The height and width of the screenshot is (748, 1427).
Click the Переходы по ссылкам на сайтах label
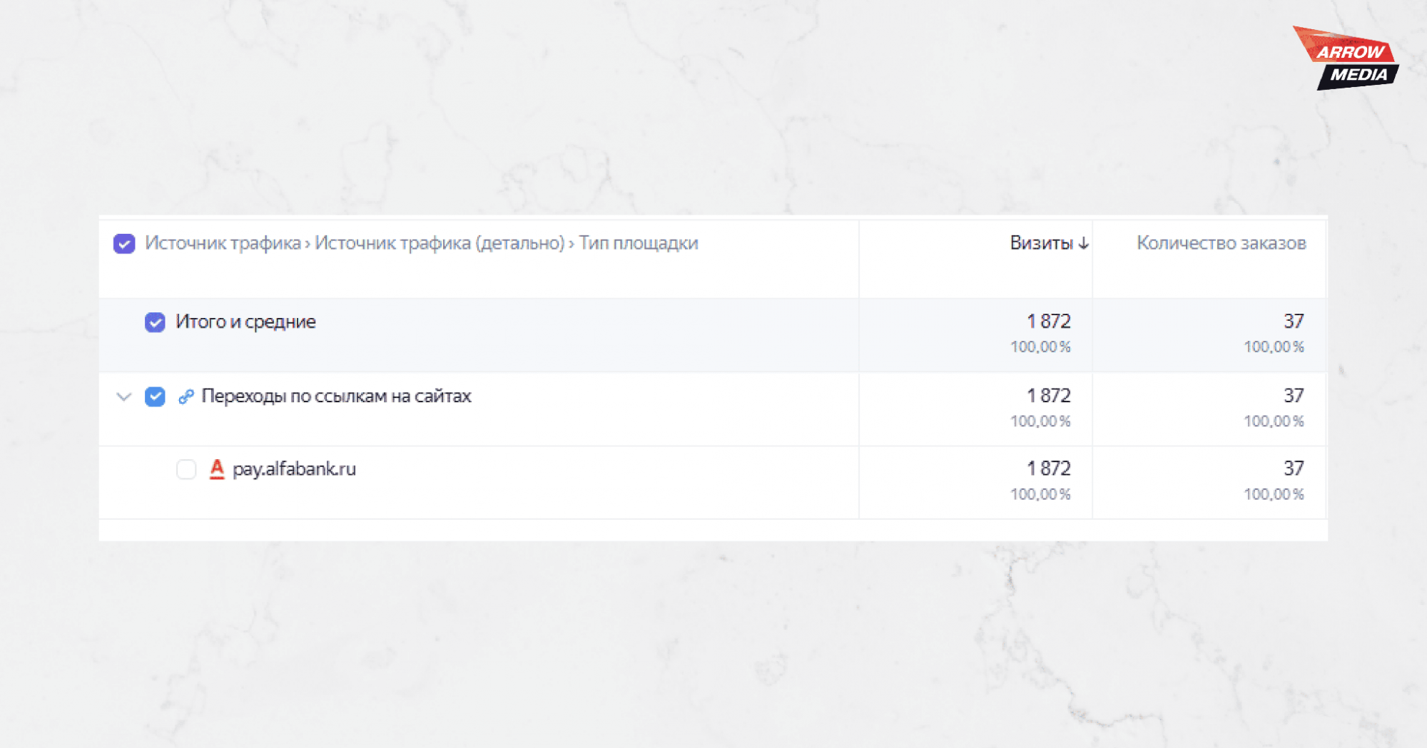point(336,396)
